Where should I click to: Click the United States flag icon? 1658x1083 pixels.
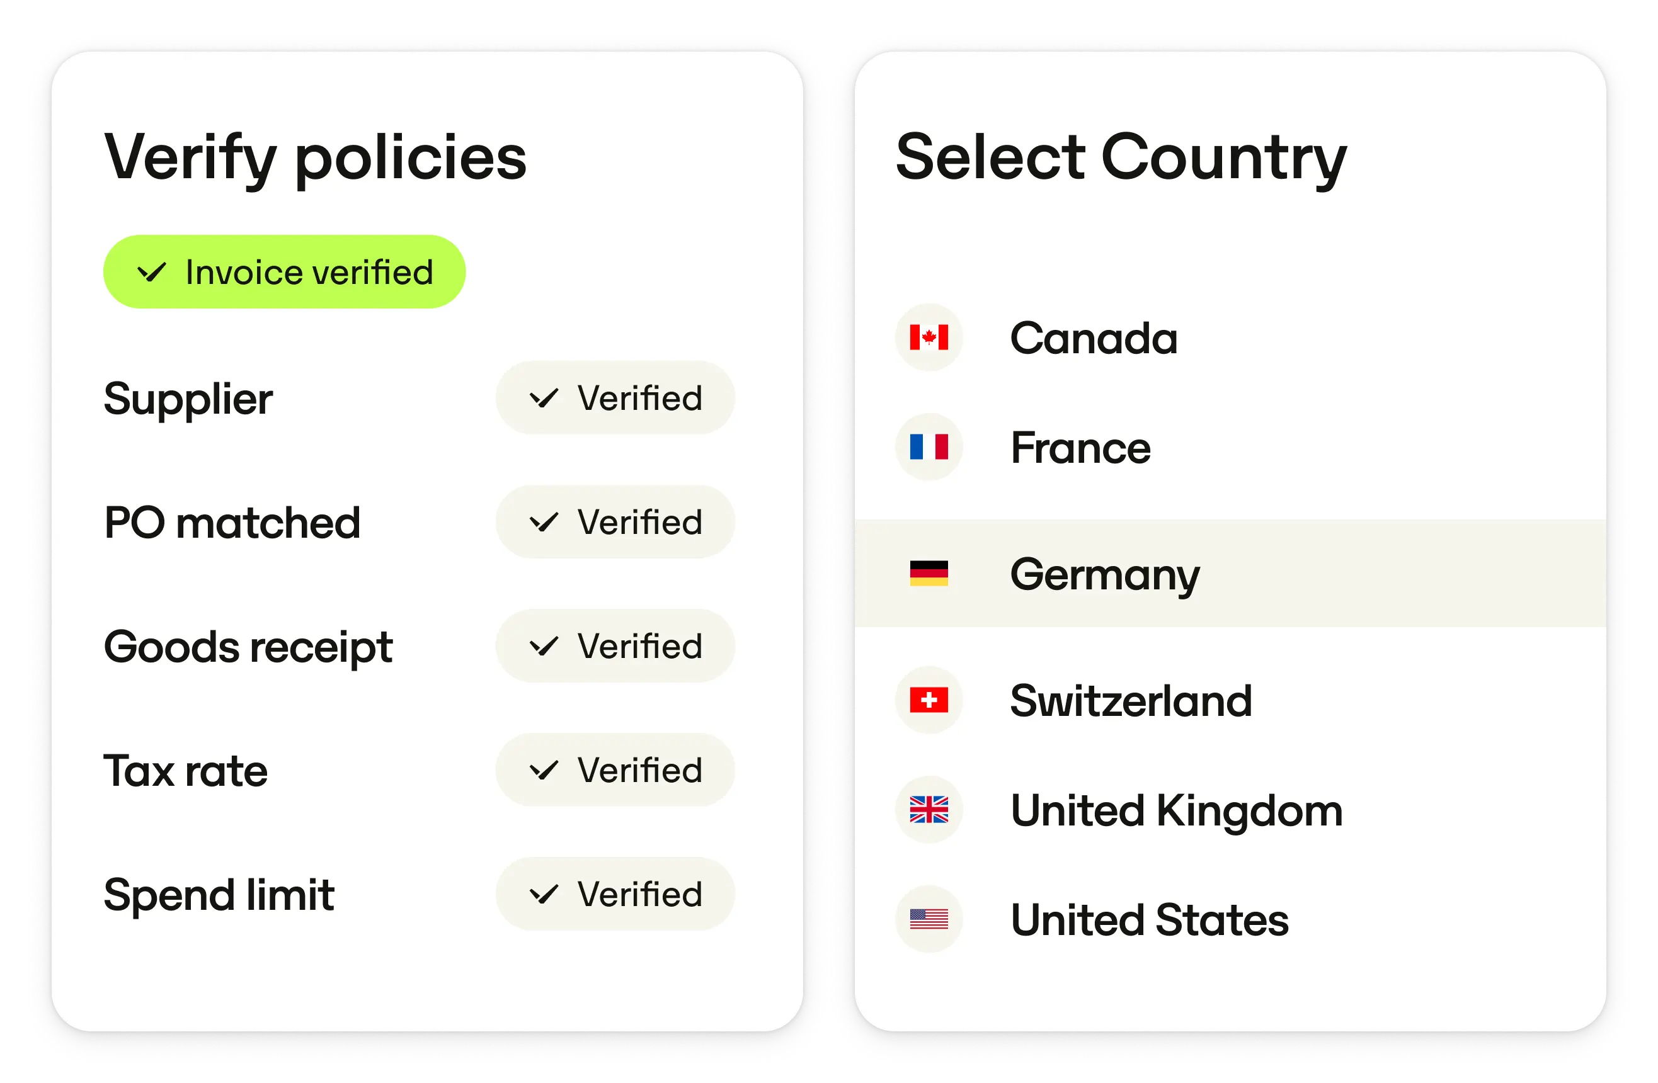[x=929, y=919]
